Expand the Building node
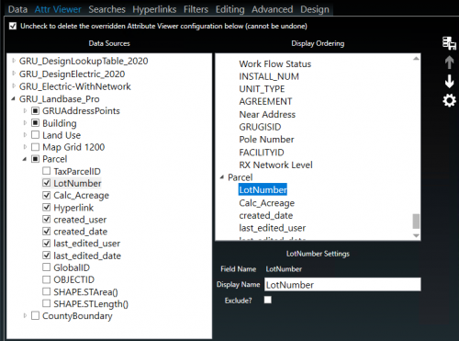The width and height of the screenshot is (459, 341). tap(25, 123)
